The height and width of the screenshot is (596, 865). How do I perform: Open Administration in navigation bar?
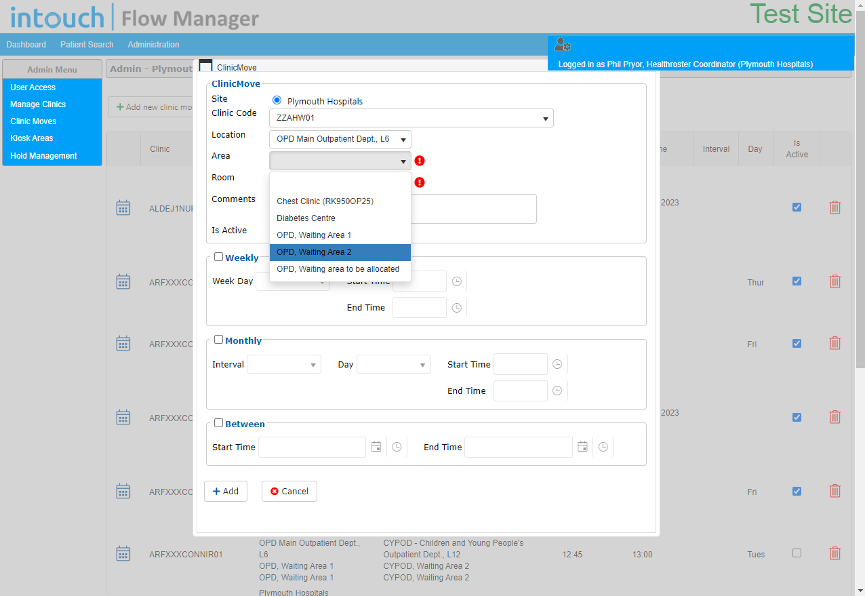click(x=154, y=45)
